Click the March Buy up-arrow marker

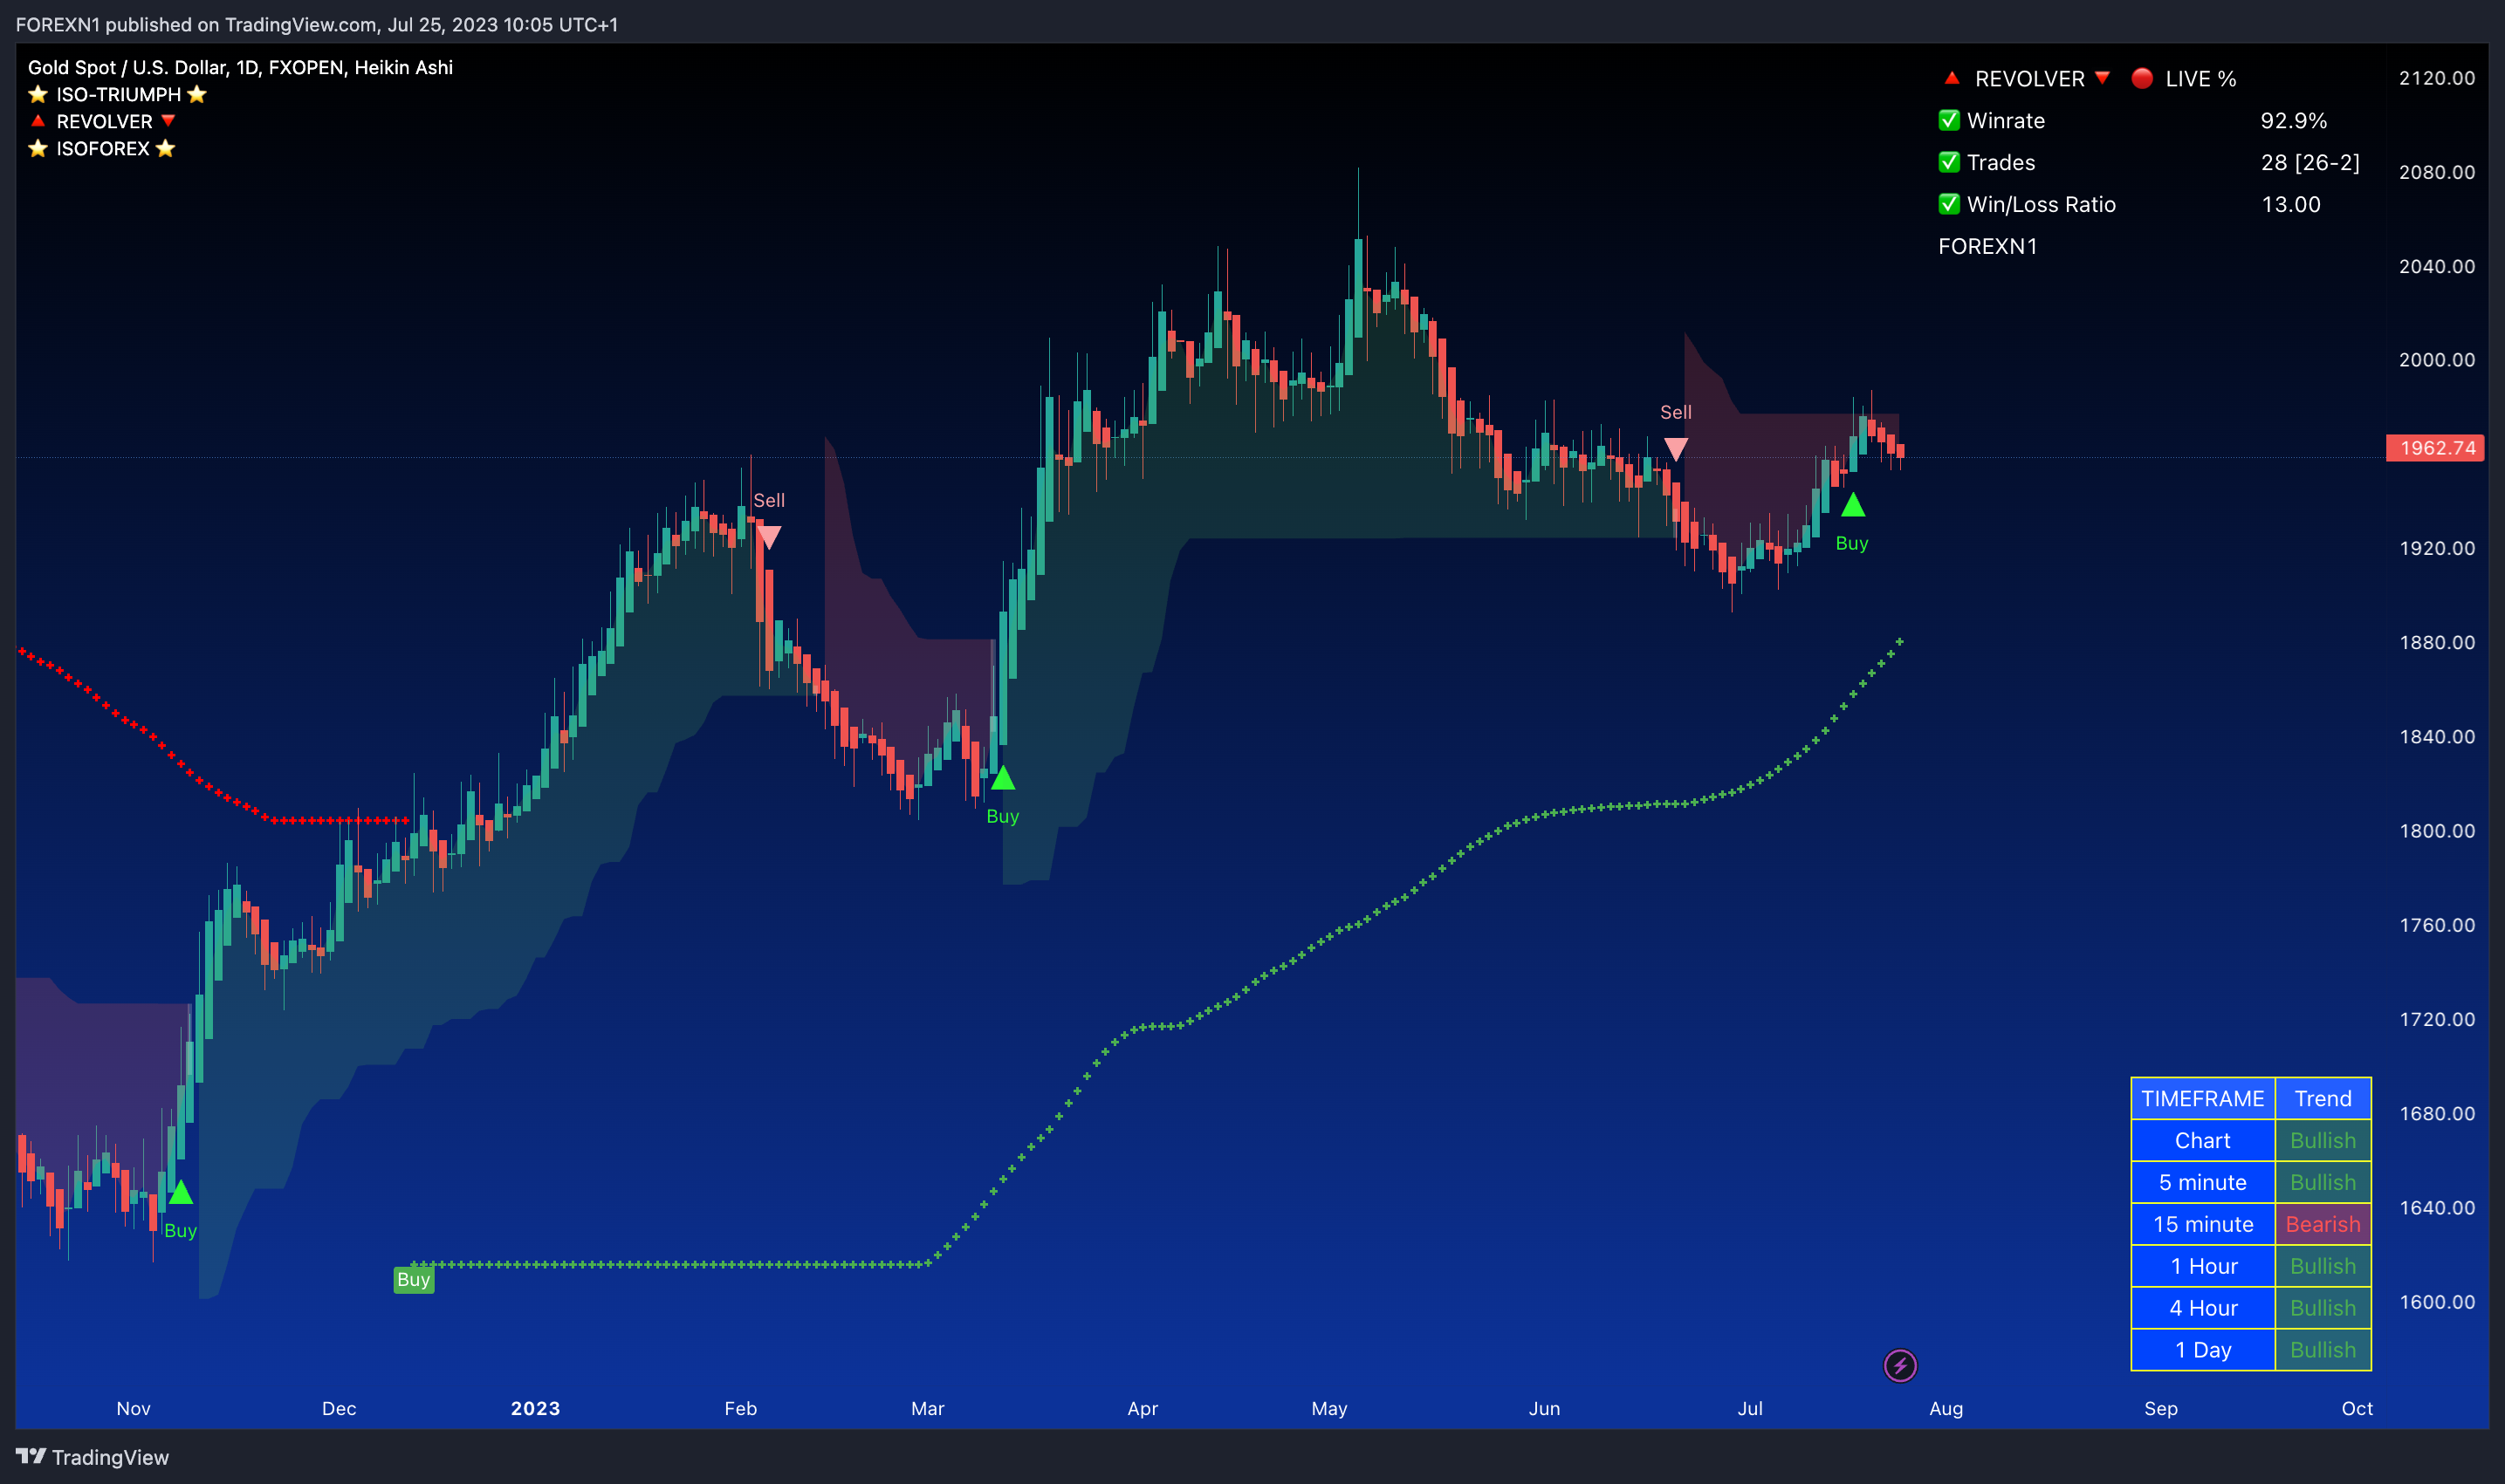tap(1002, 777)
